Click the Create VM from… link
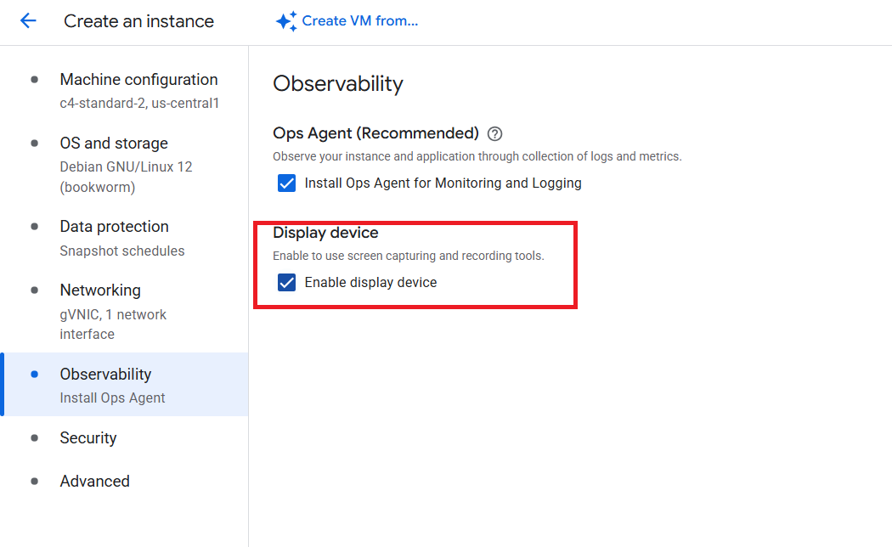This screenshot has width=892, height=547. (360, 21)
